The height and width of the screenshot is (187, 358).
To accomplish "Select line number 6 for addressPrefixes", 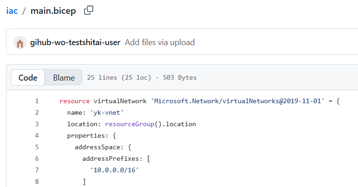I will (36, 158).
